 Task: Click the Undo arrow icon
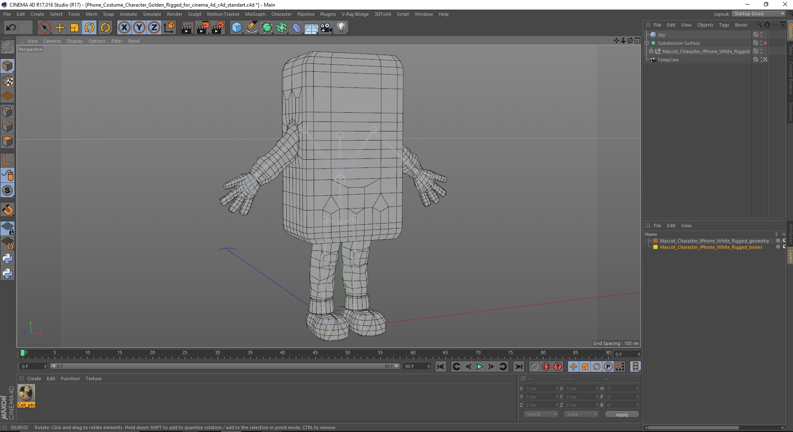[x=11, y=28]
